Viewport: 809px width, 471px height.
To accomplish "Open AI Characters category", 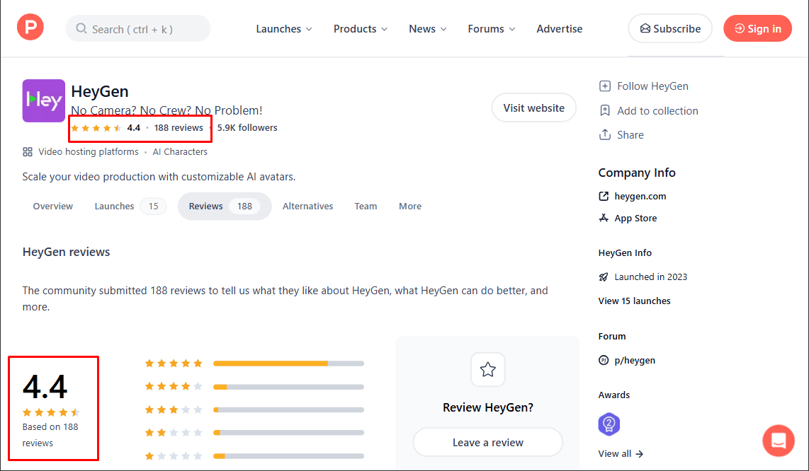I will pyautogui.click(x=179, y=151).
